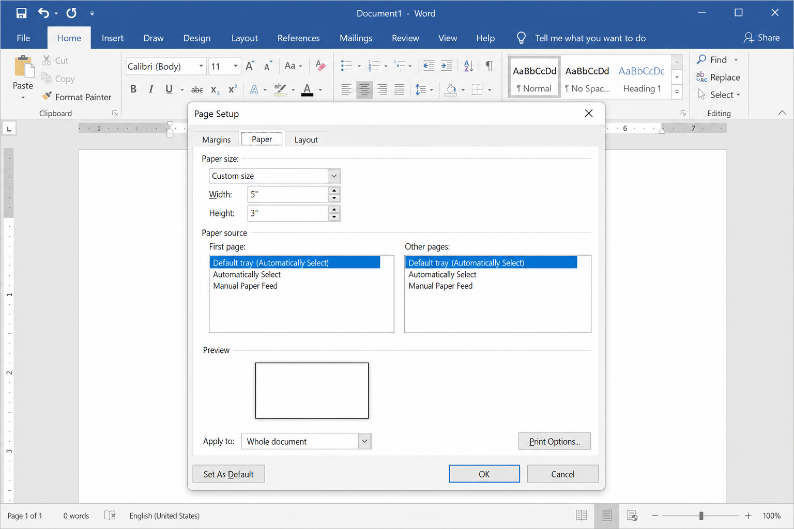Image resolution: width=794 pixels, height=529 pixels.
Task: Clear all formatting with the eraser icon
Action: click(x=320, y=66)
